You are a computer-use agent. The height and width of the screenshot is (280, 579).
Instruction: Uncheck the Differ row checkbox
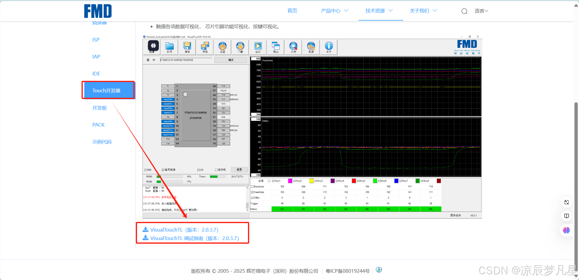point(252,198)
